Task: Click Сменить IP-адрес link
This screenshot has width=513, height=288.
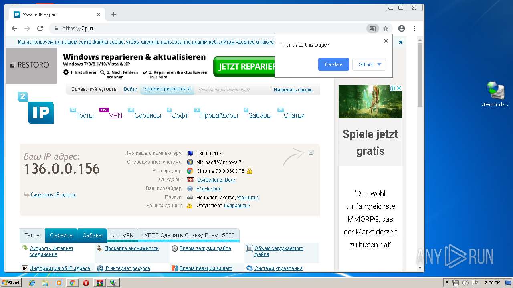Action: coord(53,195)
